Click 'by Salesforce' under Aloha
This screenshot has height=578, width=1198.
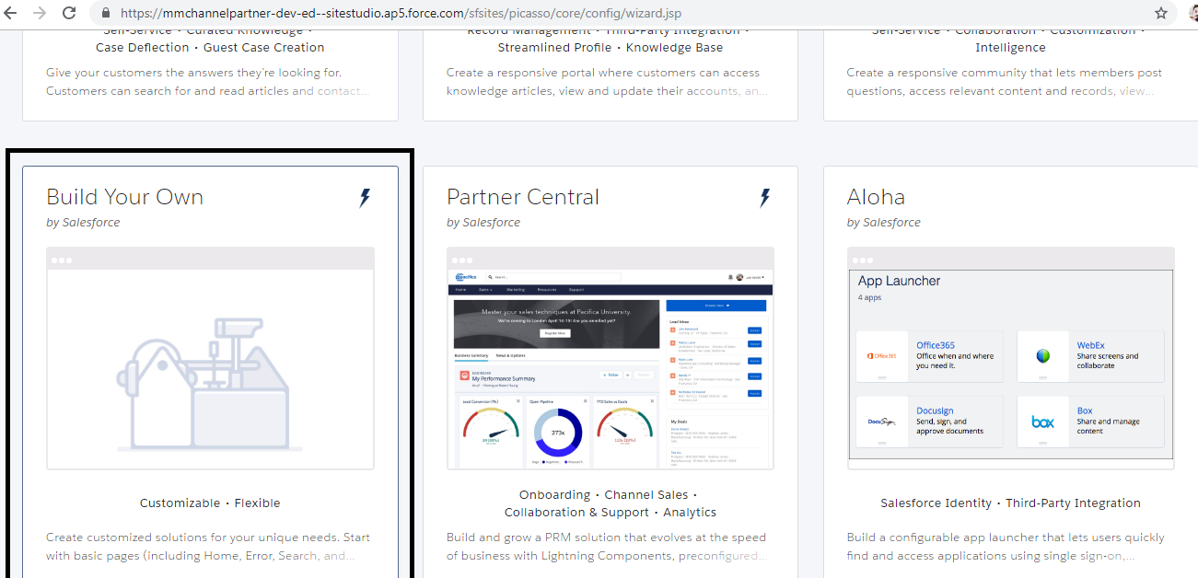tap(884, 223)
